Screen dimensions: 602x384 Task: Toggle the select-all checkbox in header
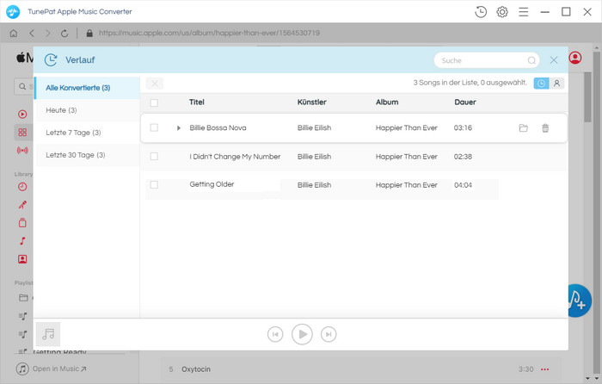[x=154, y=102]
